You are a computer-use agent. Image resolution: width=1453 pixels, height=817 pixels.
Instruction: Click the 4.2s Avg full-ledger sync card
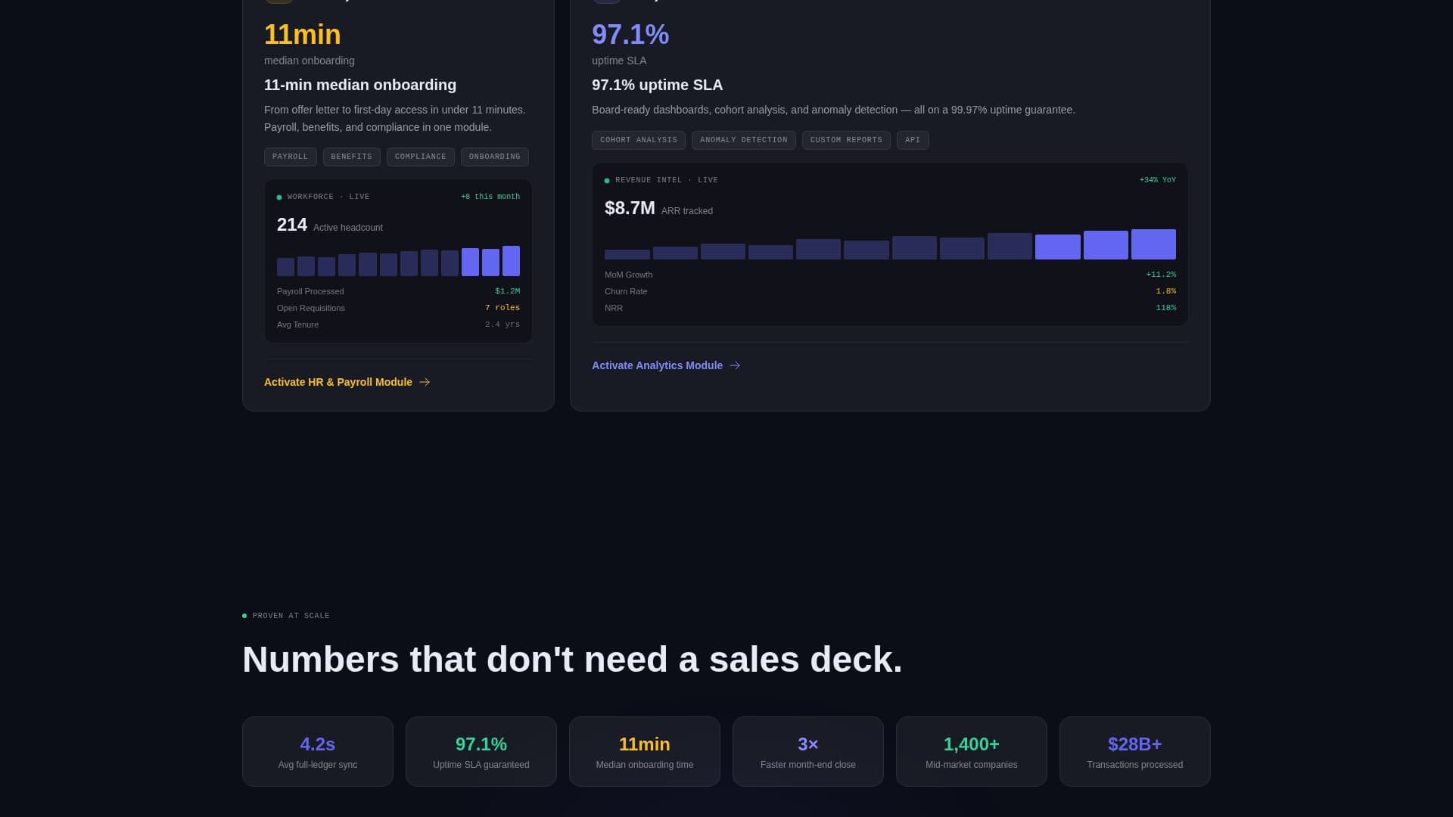pos(318,751)
